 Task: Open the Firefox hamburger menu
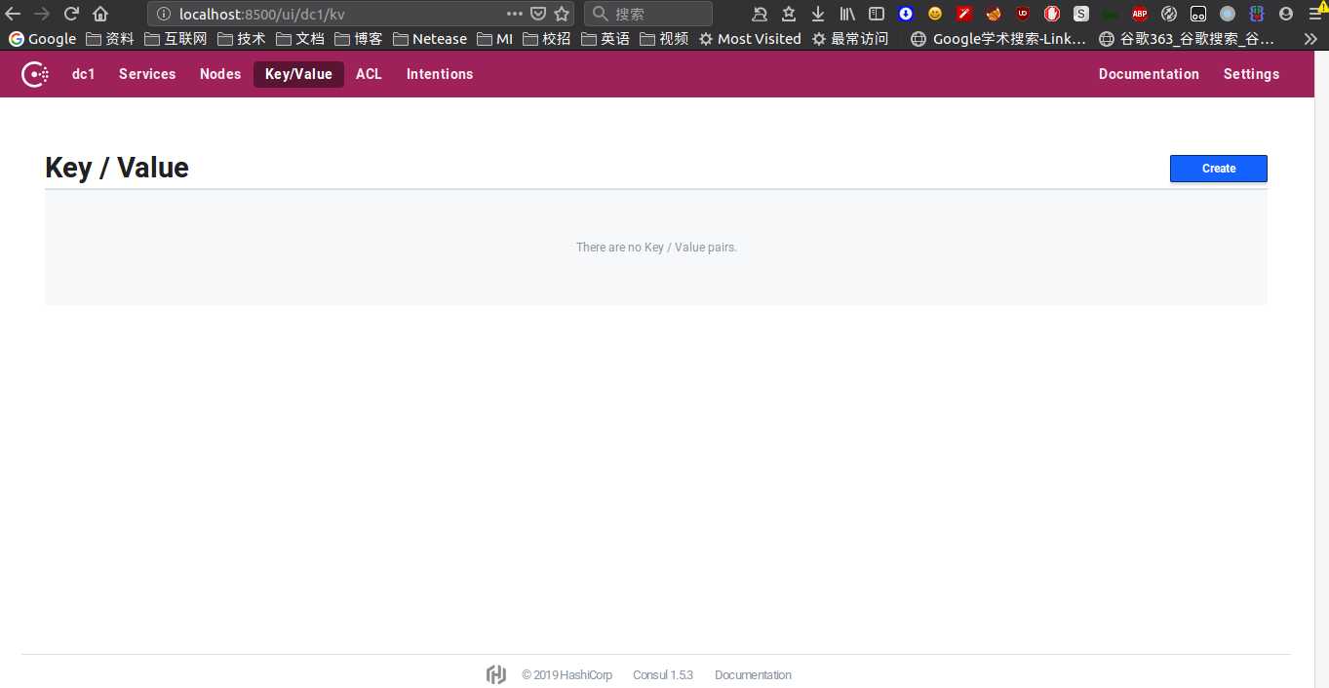(x=1315, y=14)
